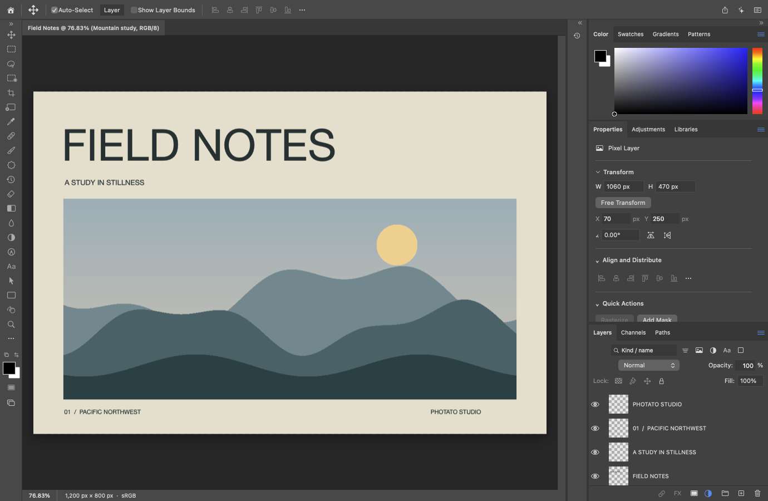Collapse the Align and Distribute section
The width and height of the screenshot is (768, 501).
click(598, 261)
